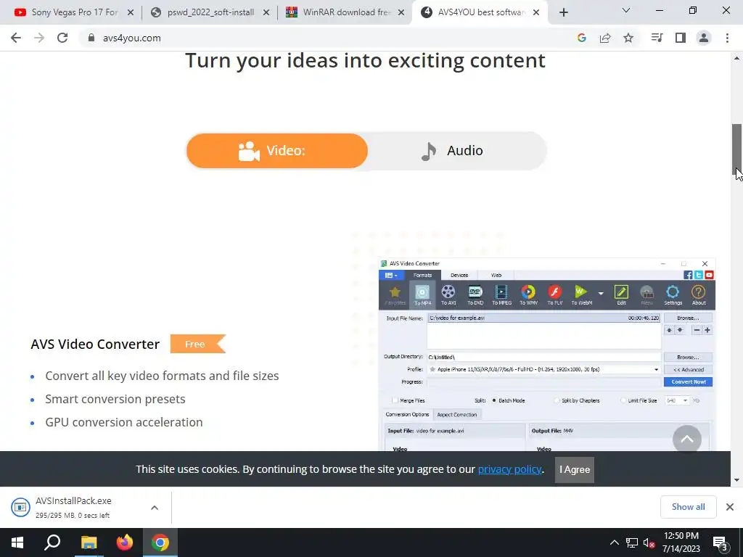
Task: Click the To WMV icon
Action: 528,295
